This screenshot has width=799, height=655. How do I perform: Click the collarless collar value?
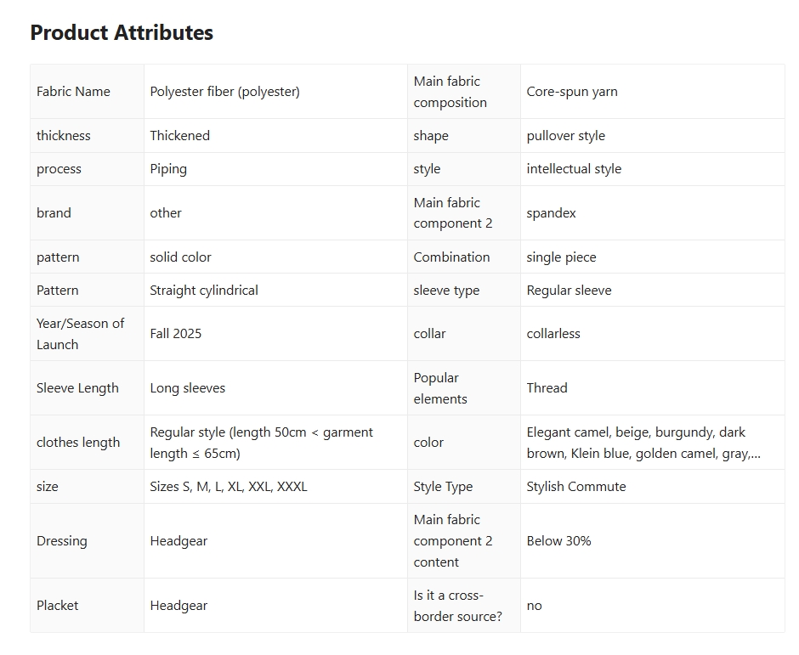pos(553,334)
